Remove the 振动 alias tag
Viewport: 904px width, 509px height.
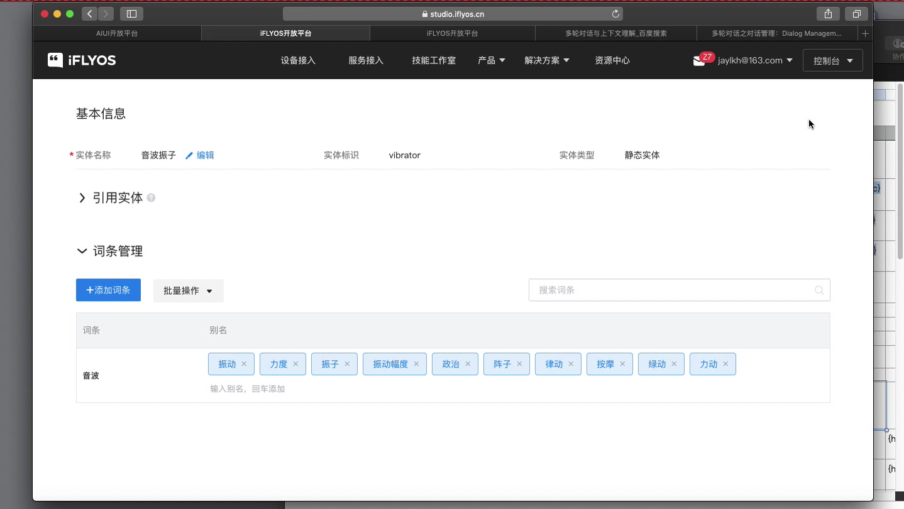pyautogui.click(x=244, y=364)
